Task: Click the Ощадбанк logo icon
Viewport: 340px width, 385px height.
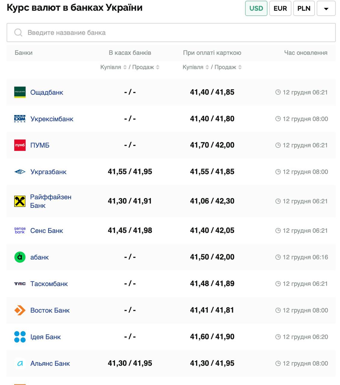Action: tap(20, 92)
